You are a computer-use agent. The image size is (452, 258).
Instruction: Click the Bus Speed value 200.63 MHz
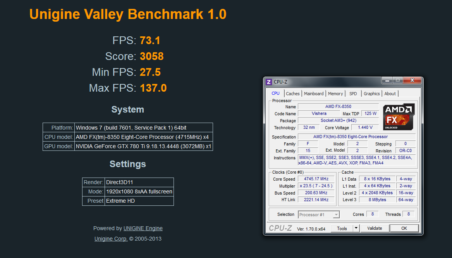tap(316, 193)
